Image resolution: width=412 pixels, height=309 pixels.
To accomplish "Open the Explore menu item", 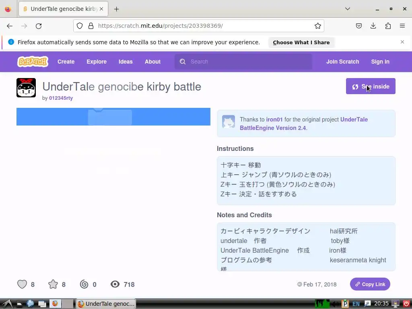I will coord(97,62).
